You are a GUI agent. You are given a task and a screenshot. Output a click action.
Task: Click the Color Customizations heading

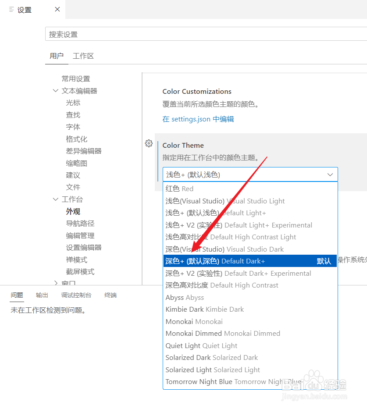click(x=197, y=92)
